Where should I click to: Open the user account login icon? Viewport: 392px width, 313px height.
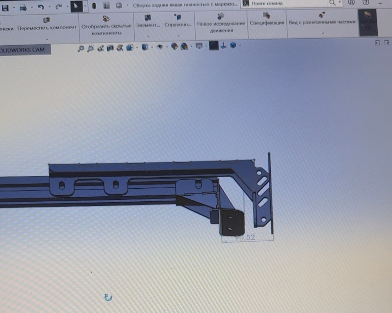tap(351, 2)
